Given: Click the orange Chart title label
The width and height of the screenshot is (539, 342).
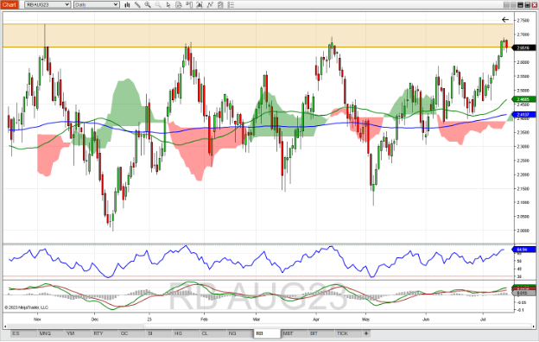Looking at the screenshot, I should click(x=10, y=5).
